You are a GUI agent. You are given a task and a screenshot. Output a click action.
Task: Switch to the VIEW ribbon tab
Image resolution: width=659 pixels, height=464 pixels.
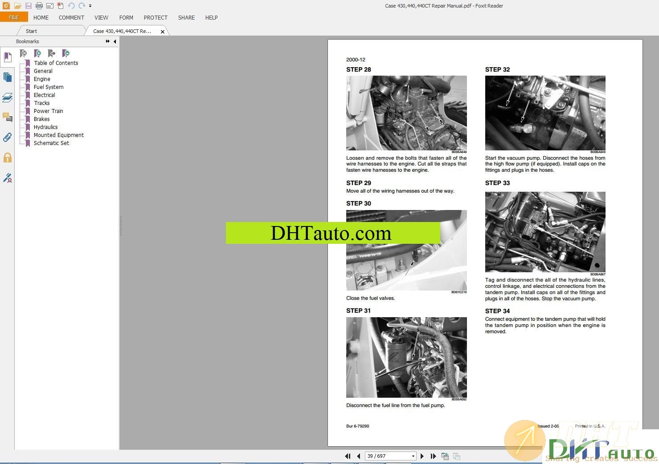pos(101,18)
